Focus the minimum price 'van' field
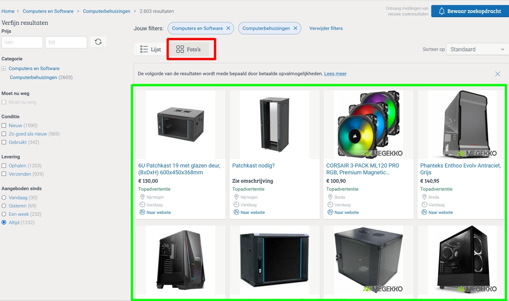Viewport: 509px width, 301px height. click(22, 42)
